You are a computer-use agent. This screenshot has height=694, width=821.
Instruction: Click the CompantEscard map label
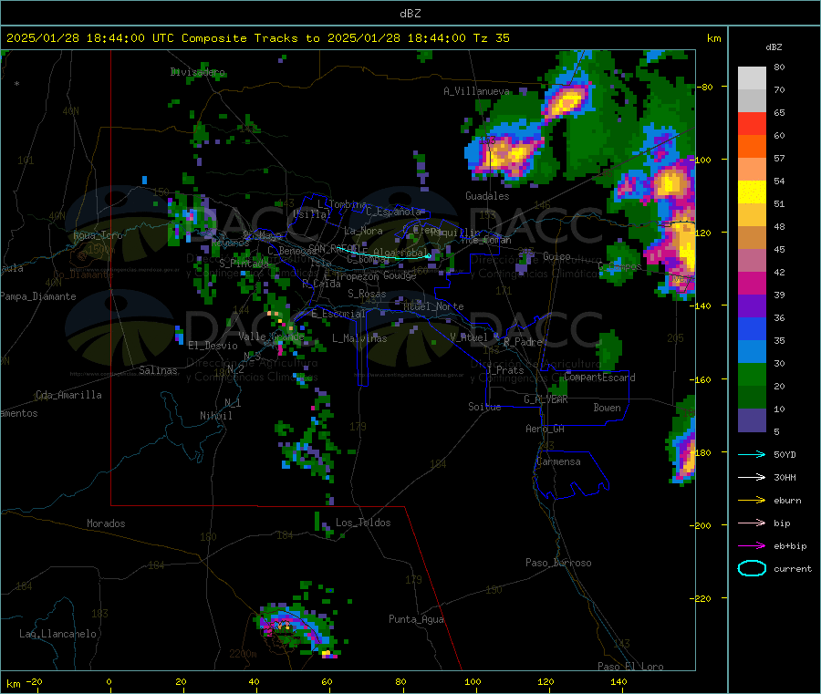coord(599,378)
